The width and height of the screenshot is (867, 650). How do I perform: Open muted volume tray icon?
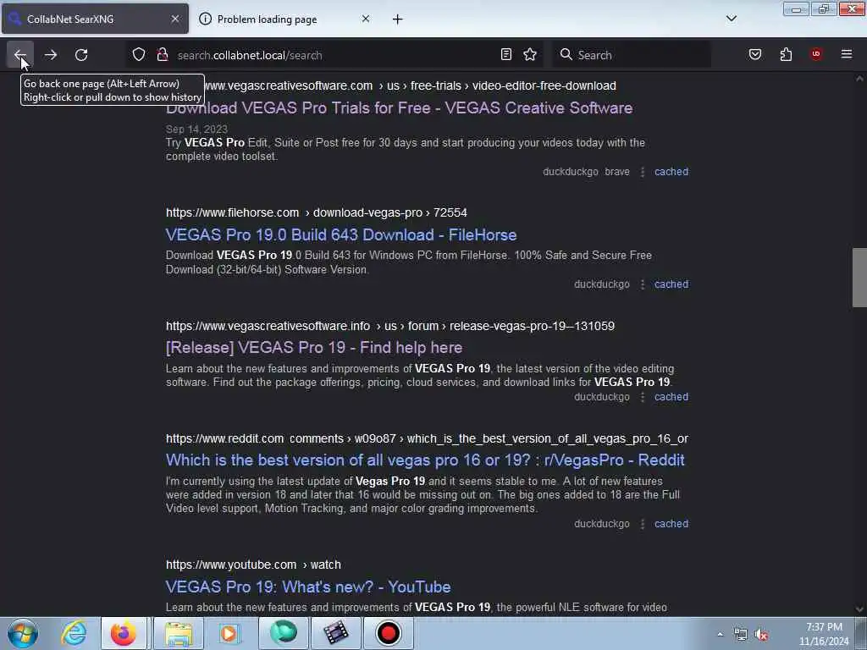762,635
